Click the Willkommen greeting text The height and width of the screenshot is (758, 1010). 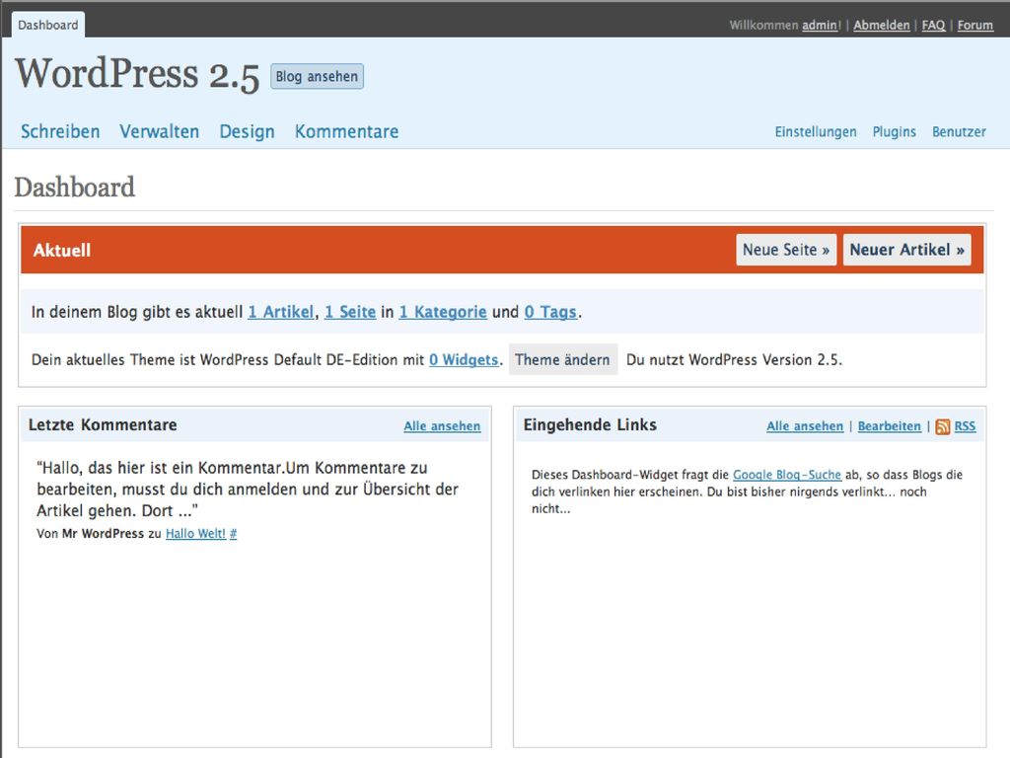[x=764, y=25]
